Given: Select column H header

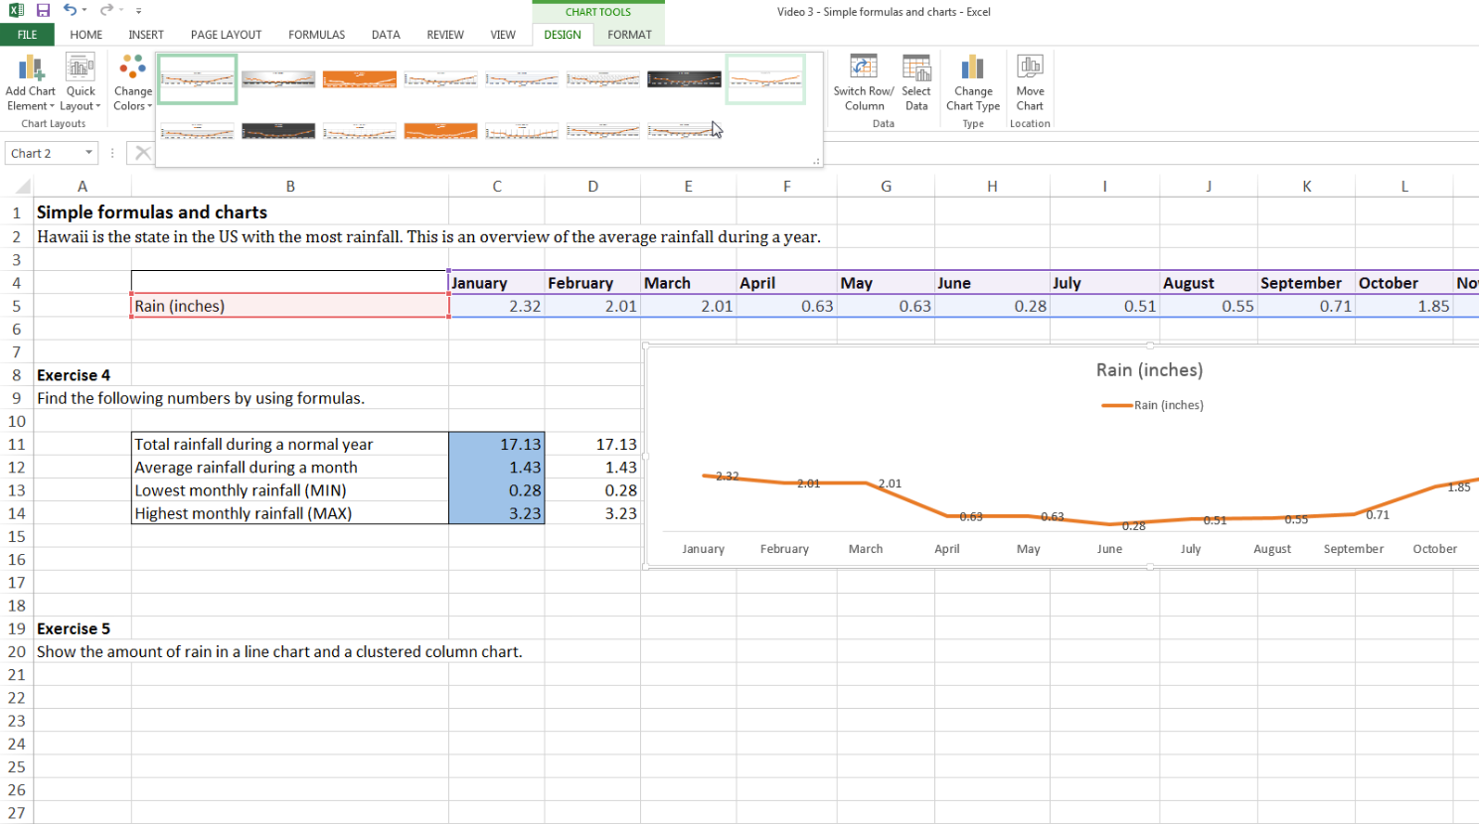Looking at the screenshot, I should [x=992, y=186].
